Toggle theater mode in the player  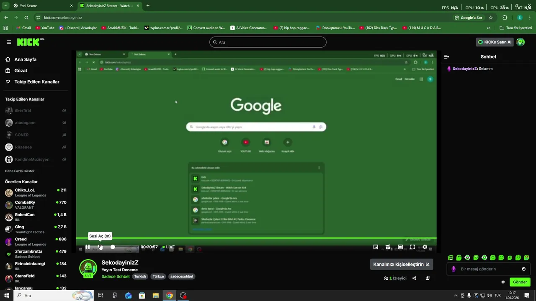(400, 247)
